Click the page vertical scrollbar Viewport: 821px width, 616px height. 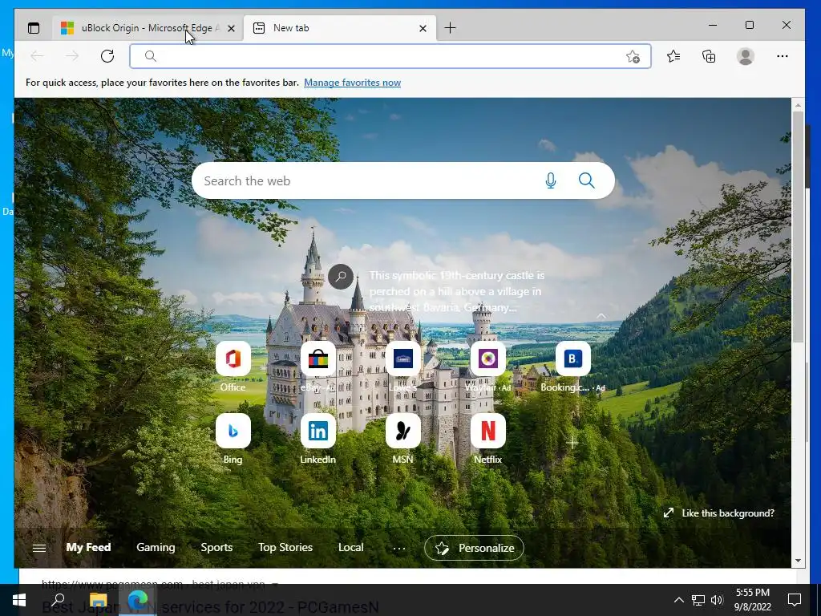(798, 226)
